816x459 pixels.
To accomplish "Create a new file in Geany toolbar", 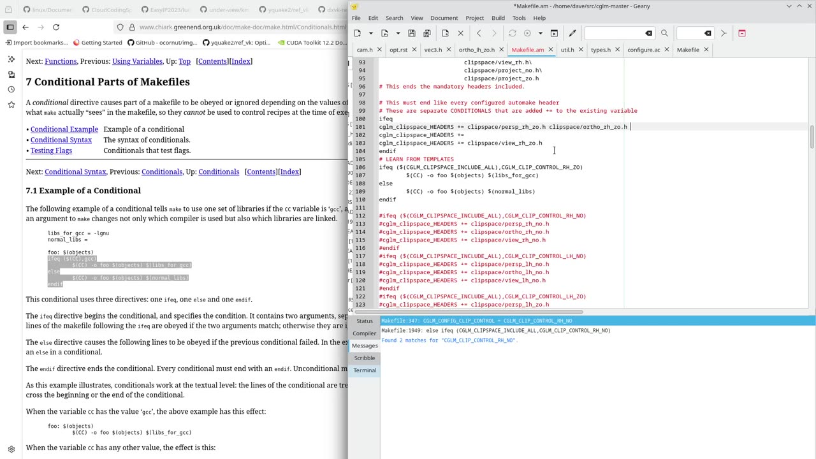I will click(358, 33).
